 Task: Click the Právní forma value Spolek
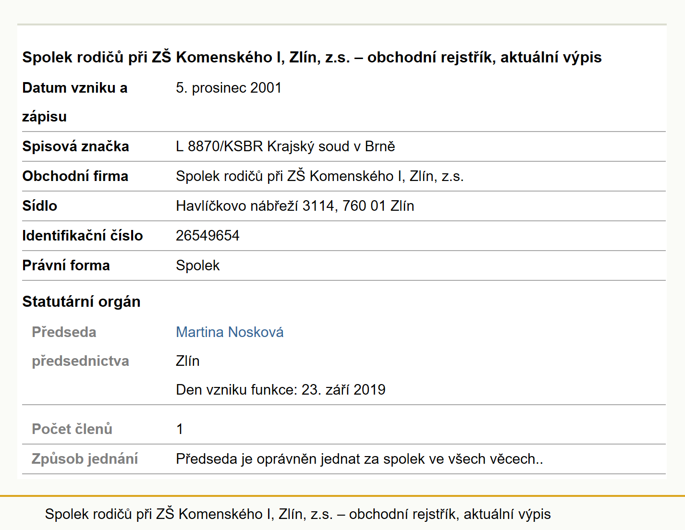(x=197, y=265)
